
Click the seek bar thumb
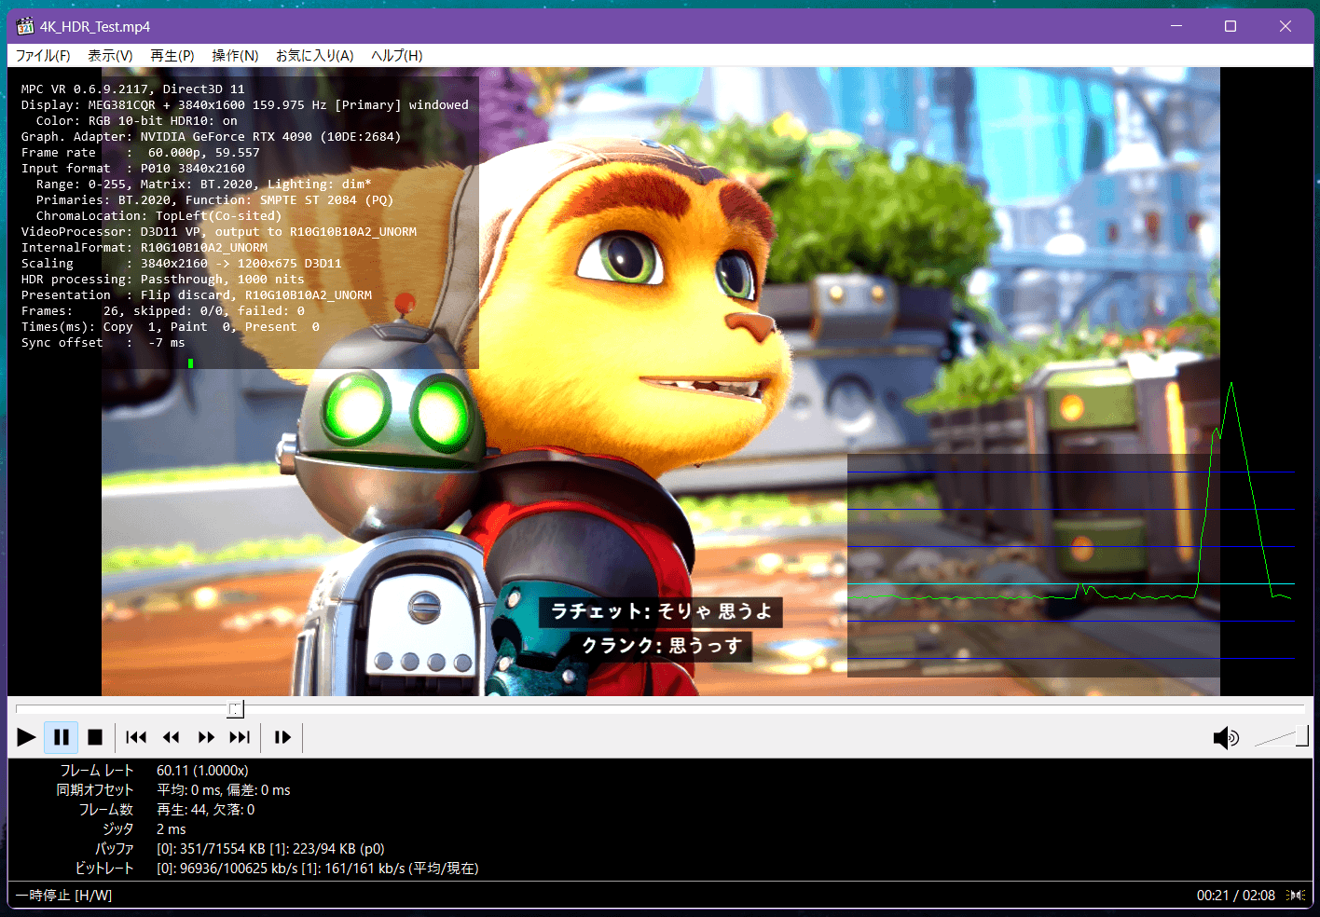[x=236, y=709]
